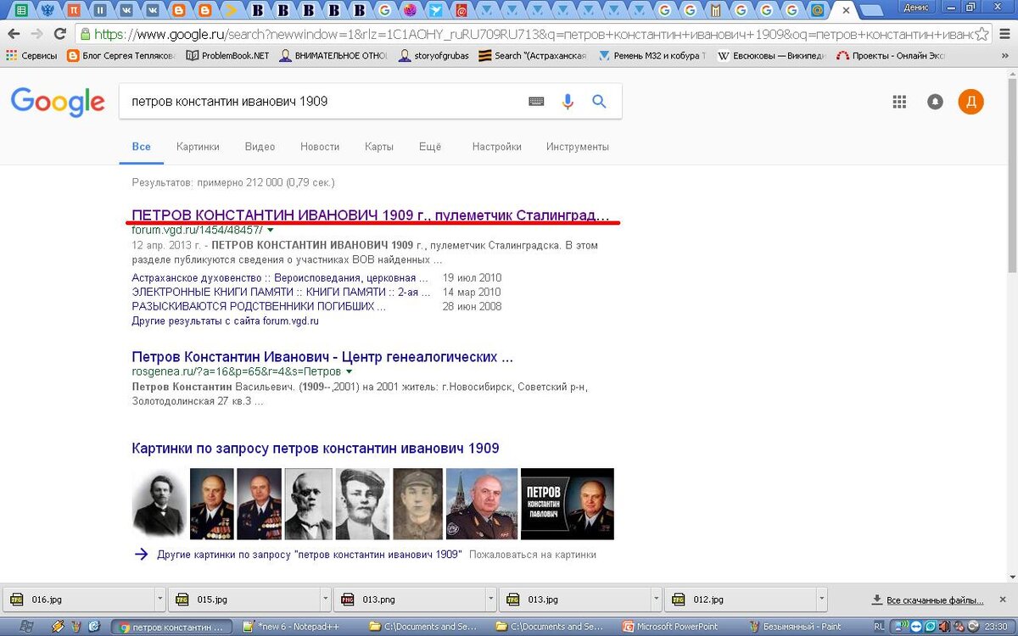The image size is (1018, 636).
Task: Open the Евсюковы — Википедия bookmark
Action: (772, 56)
